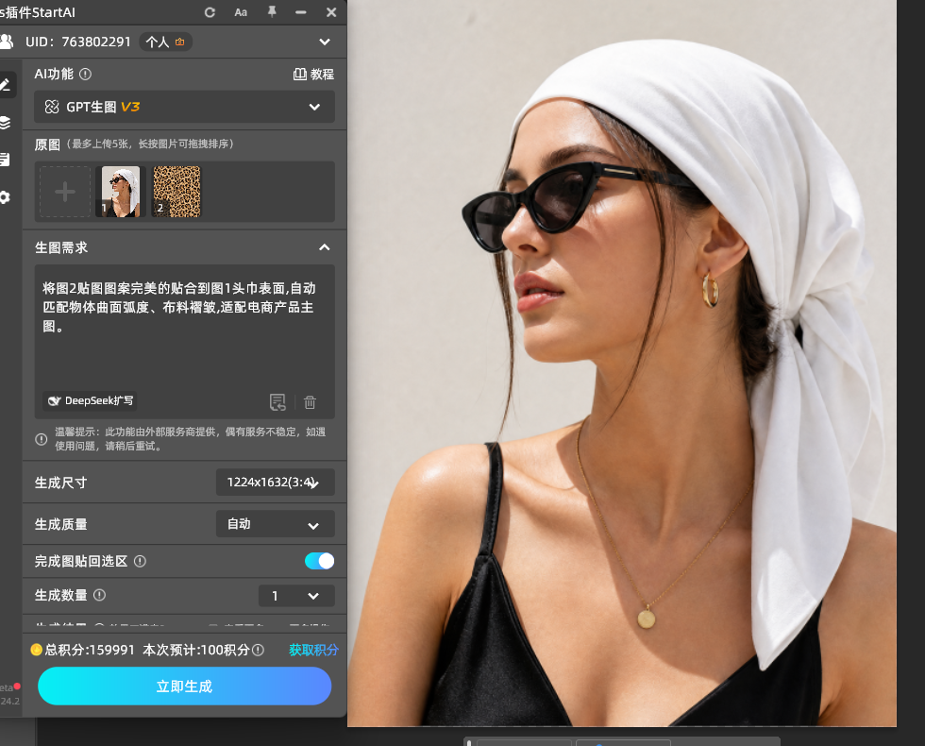Select source image 1 woman thumbnail

pyautogui.click(x=121, y=191)
